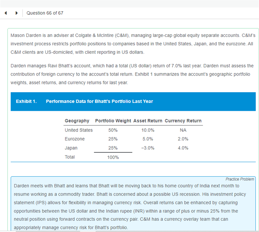Click the 100% total portfolio weight cell

pos(113,157)
